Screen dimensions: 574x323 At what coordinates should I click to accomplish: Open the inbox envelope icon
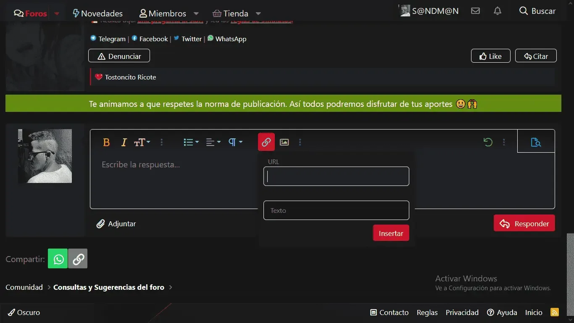click(475, 11)
